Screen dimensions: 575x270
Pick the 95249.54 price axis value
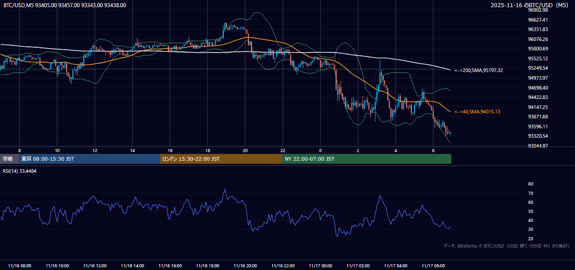pos(538,68)
